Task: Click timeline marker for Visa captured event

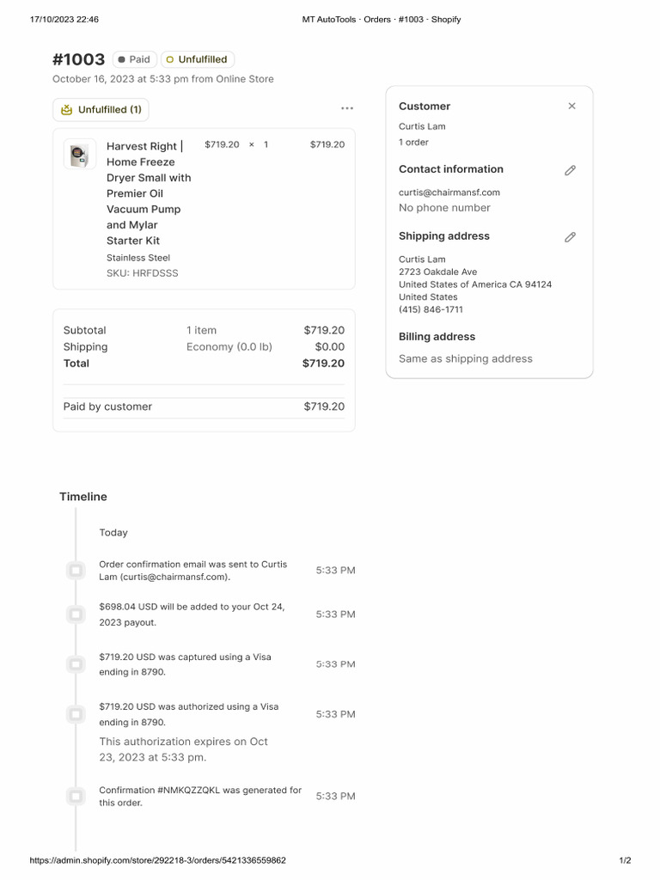Action: coord(76,664)
